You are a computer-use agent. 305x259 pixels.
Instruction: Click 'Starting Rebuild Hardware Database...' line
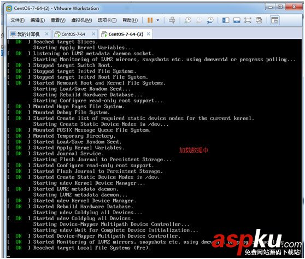point(87,95)
